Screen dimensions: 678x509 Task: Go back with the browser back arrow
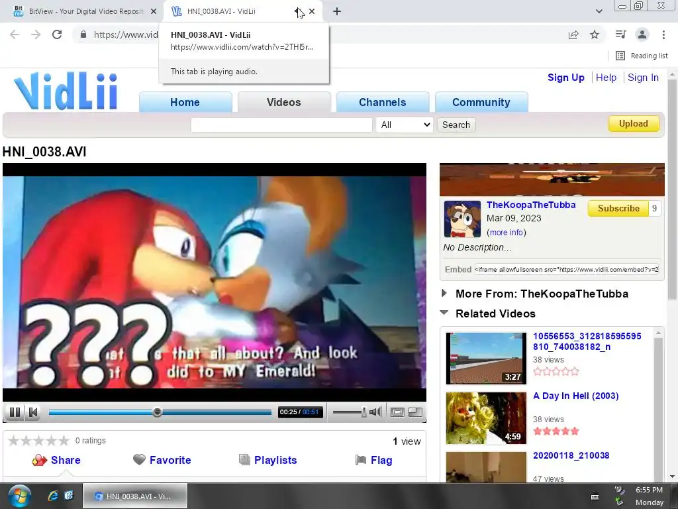point(15,34)
